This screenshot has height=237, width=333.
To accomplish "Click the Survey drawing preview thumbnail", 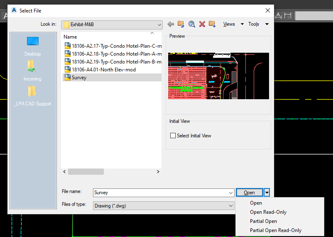I will pyautogui.click(x=218, y=76).
